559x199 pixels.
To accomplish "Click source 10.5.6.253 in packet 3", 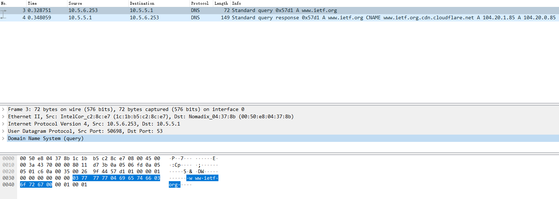I will [x=83, y=11].
